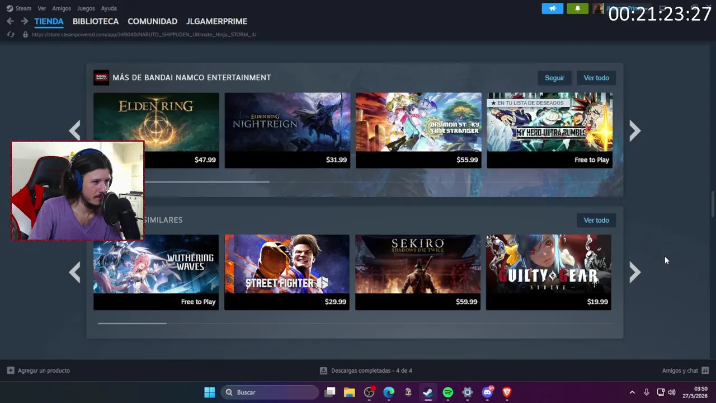Show previous similar games with left arrow
Screen dimensions: 716x403
click(75, 273)
